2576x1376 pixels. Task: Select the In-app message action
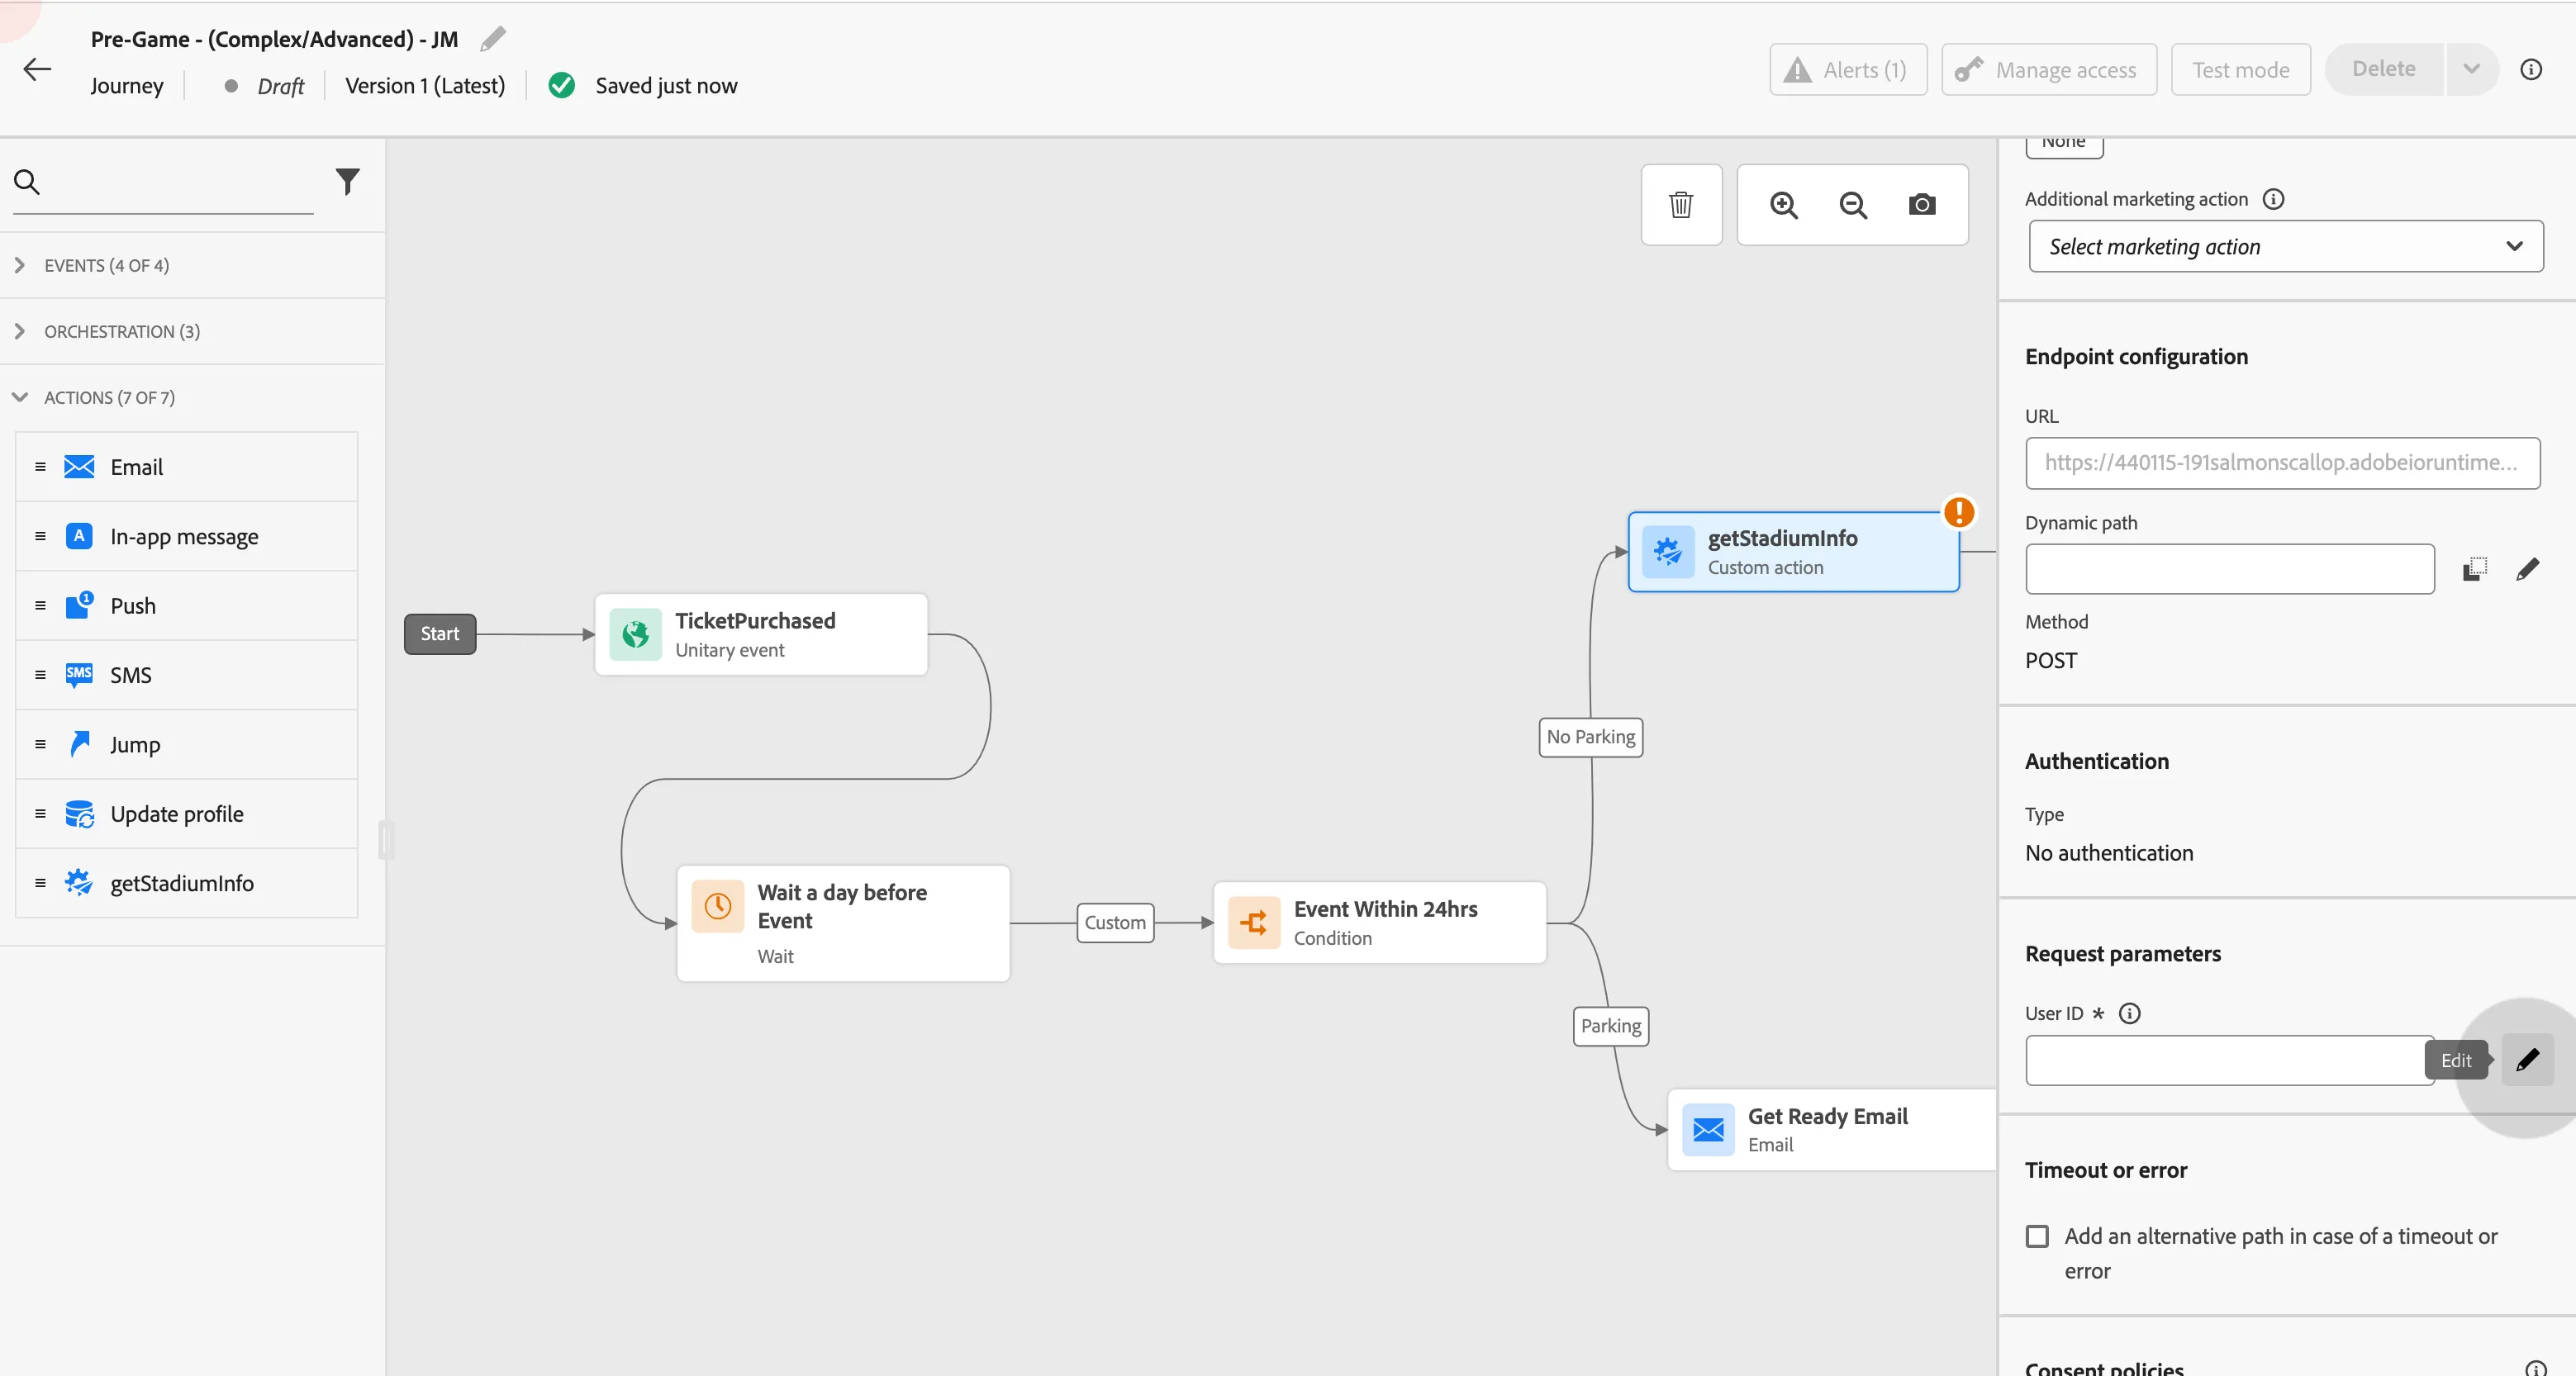coord(187,536)
